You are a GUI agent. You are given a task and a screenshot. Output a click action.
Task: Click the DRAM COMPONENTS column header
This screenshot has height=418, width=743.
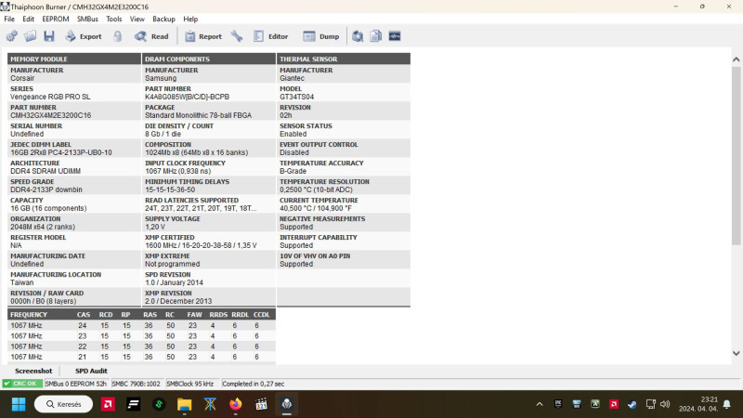[x=208, y=59]
